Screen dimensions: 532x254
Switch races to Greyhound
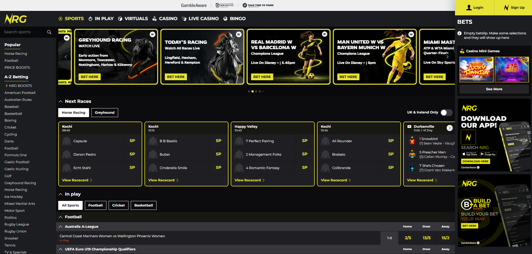pyautogui.click(x=104, y=112)
